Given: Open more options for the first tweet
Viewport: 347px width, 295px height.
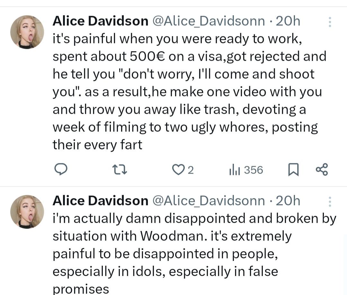Looking at the screenshot, I should pos(330,22).
